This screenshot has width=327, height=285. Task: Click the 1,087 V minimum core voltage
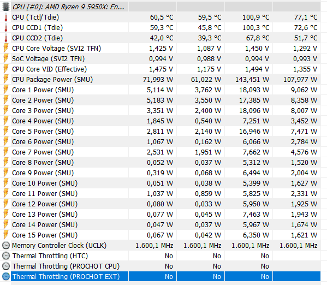(209, 48)
